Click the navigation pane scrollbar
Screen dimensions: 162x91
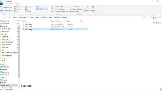[x=19, y=52]
